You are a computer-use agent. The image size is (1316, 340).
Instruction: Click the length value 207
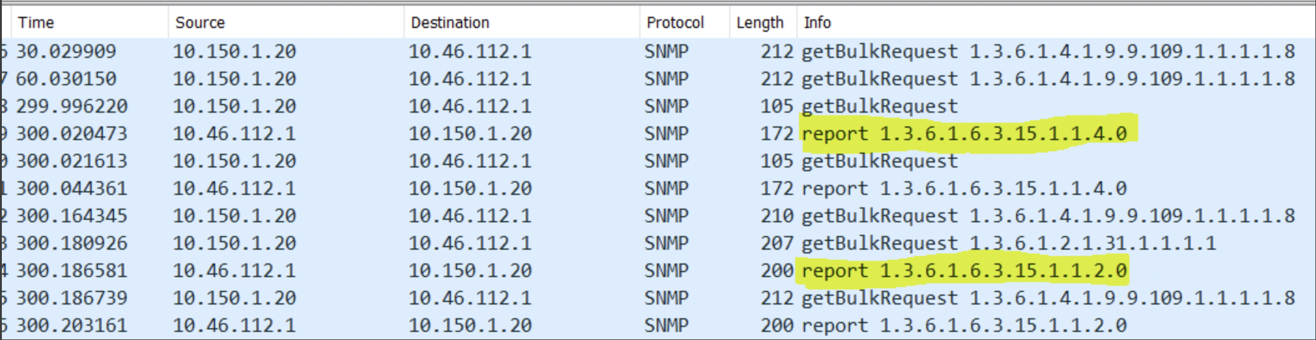pos(777,243)
